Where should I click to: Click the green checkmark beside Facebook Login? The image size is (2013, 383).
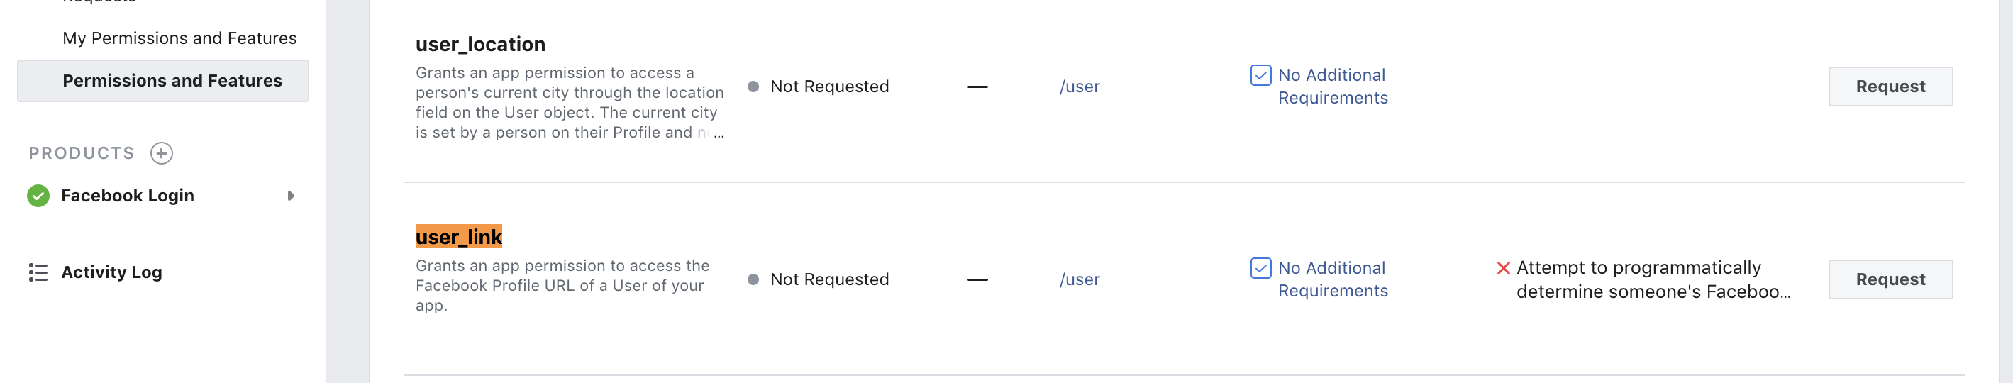coord(38,196)
